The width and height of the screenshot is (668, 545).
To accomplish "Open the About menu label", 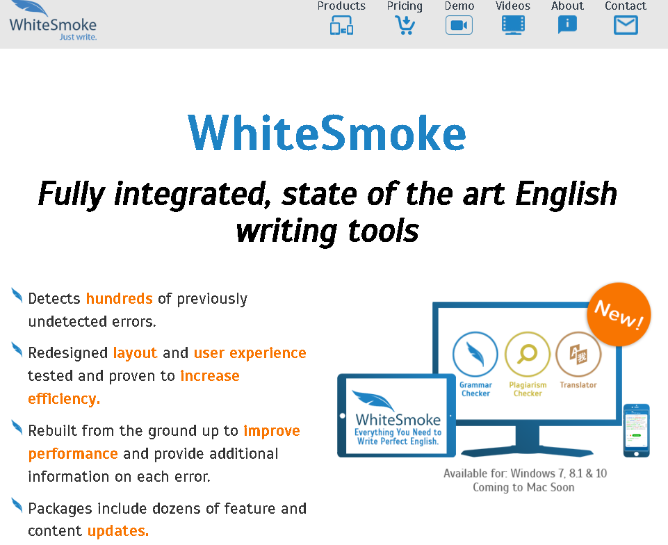I will click(567, 6).
